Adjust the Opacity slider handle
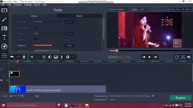Screen dimensions: 193x108 point(51,45)
